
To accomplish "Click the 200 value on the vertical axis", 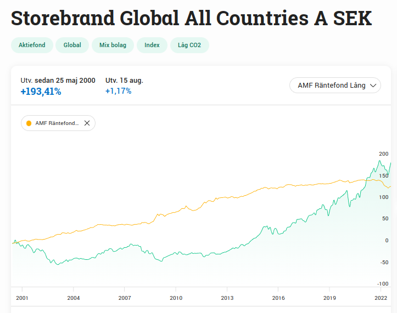I will point(383,154).
